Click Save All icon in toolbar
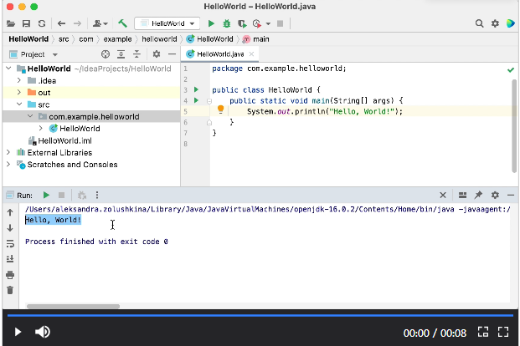This screenshot has height=346, width=520. coord(26,23)
